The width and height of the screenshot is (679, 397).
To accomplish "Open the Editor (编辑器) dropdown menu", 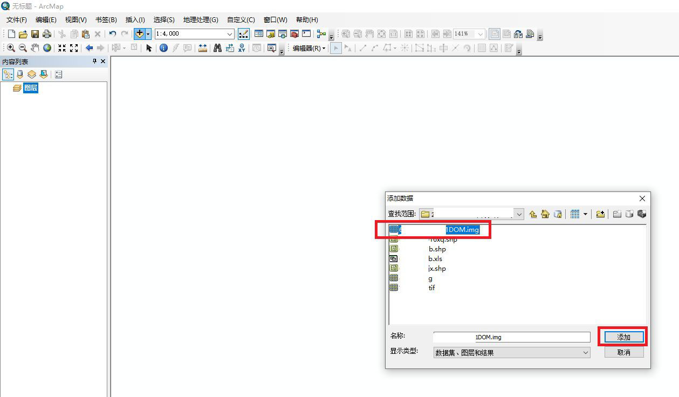I will tap(309, 48).
